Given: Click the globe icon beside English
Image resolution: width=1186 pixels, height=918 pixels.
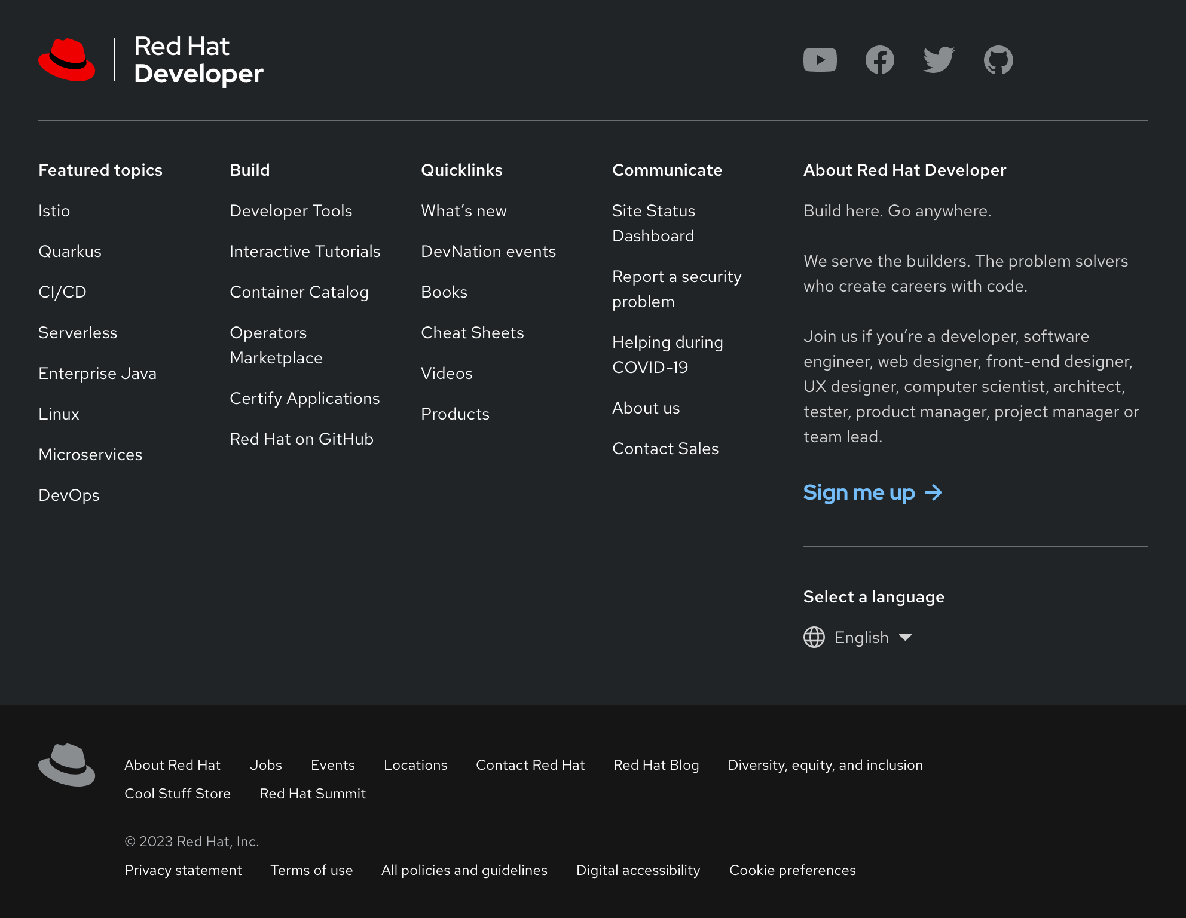Looking at the screenshot, I should point(814,637).
